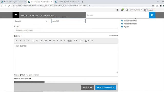Open Grover_Puma user menu
This screenshot has height=92, width=164.
coord(134,10)
